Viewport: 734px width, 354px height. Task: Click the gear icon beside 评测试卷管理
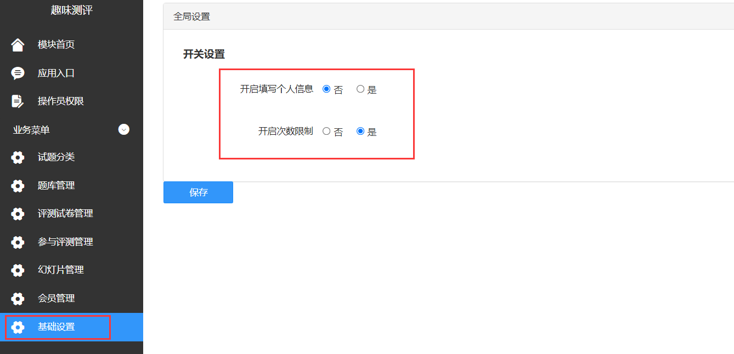[x=18, y=214]
